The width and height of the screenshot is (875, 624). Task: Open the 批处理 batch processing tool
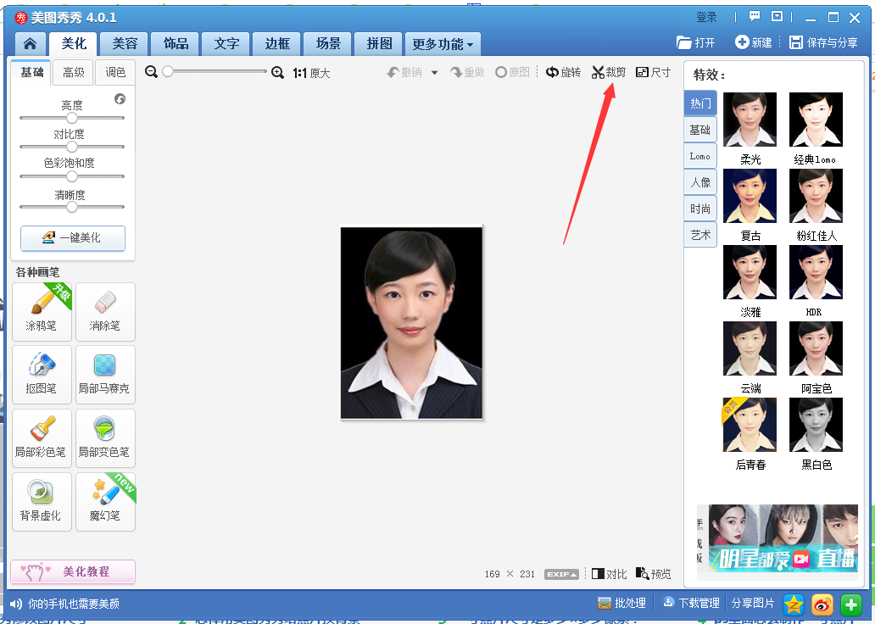click(621, 604)
